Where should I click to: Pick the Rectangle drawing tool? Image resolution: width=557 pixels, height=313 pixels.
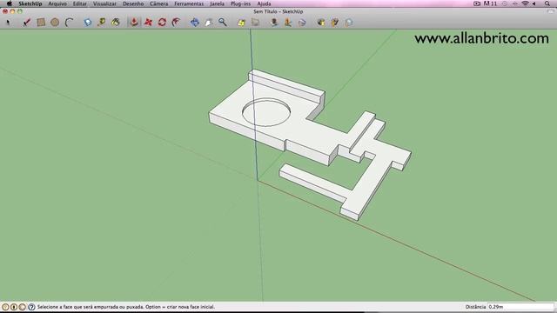(x=41, y=23)
